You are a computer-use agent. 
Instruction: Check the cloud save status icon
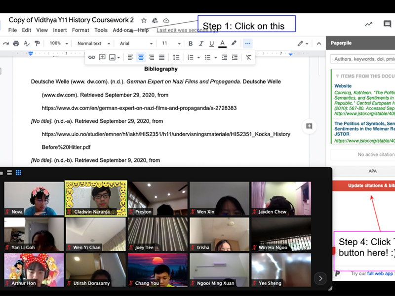pos(166,20)
